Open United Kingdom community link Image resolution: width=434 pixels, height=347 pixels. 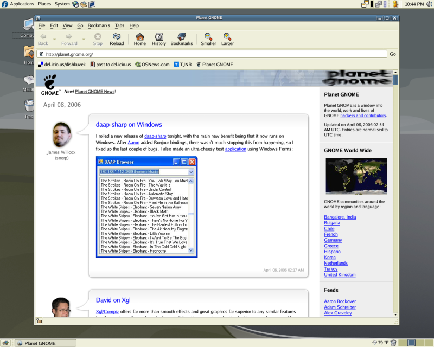tap(340, 275)
